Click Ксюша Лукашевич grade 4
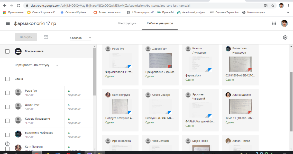293x154 pixels. point(69,119)
